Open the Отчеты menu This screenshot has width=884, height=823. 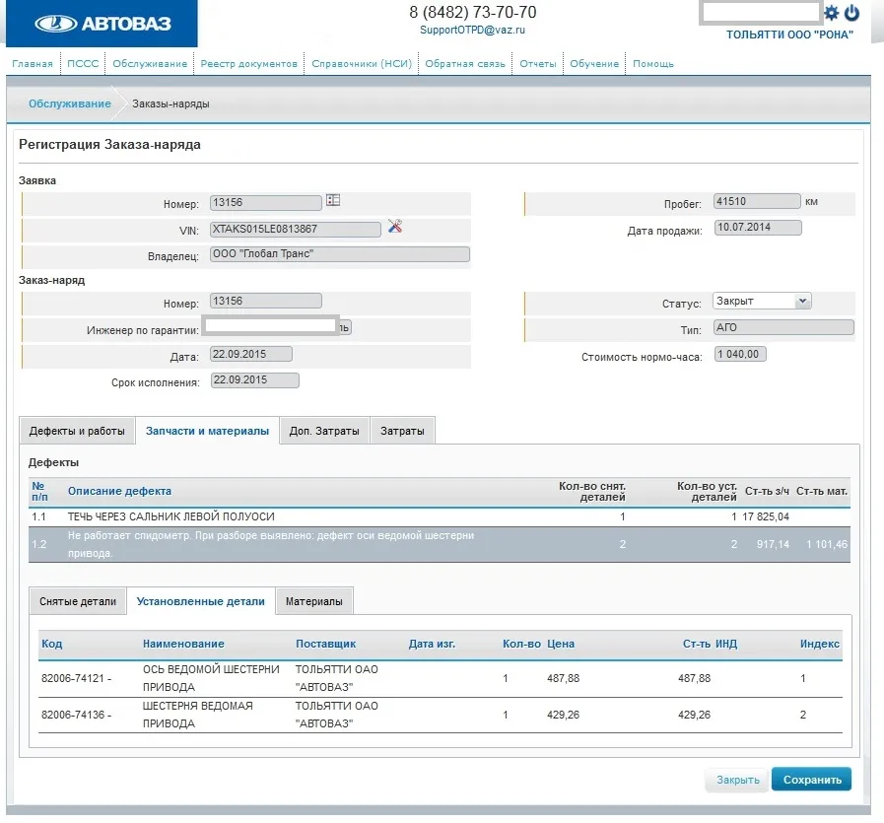(538, 64)
